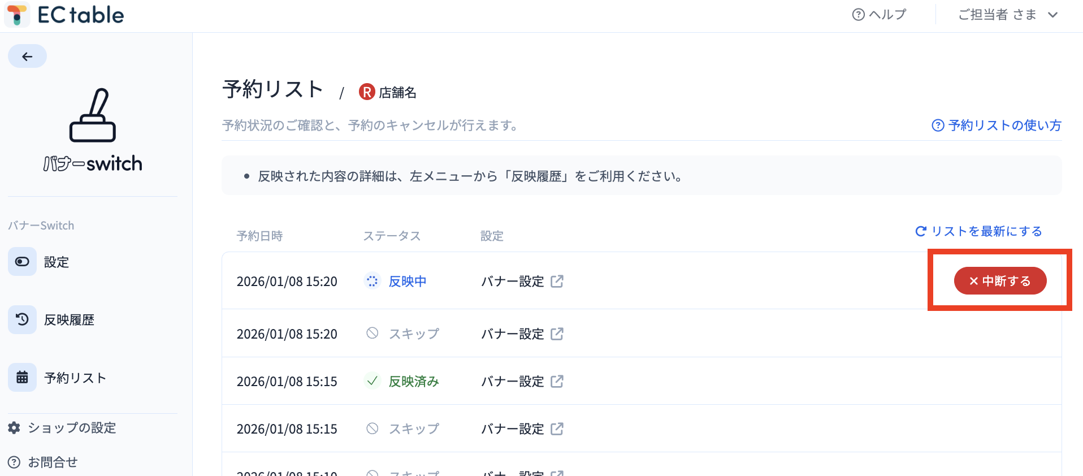
Task: Click date 2026/01/08 15:15 in 反映済み row
Action: tap(287, 382)
